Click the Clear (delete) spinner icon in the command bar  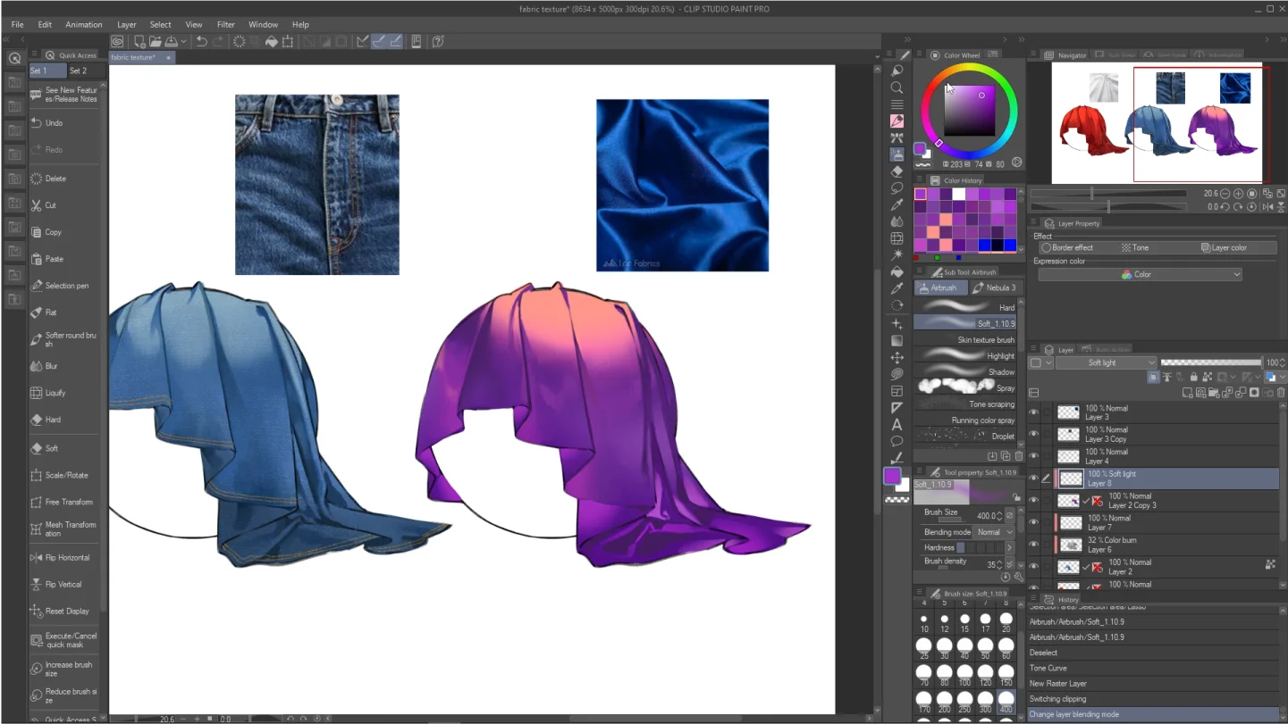coord(240,41)
